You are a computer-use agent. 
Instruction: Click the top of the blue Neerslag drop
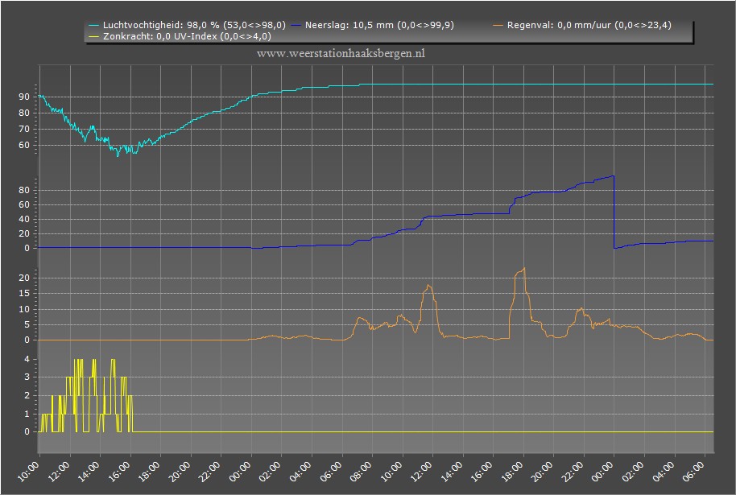[x=614, y=176]
